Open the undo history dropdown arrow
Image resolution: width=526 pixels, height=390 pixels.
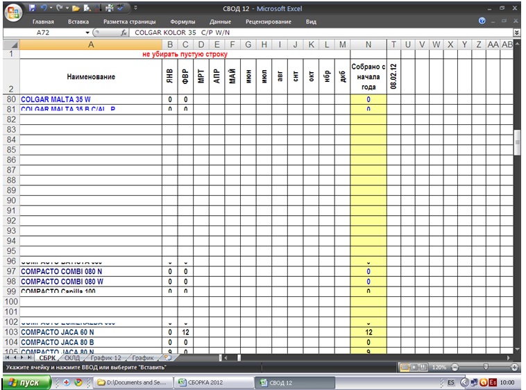point(51,8)
